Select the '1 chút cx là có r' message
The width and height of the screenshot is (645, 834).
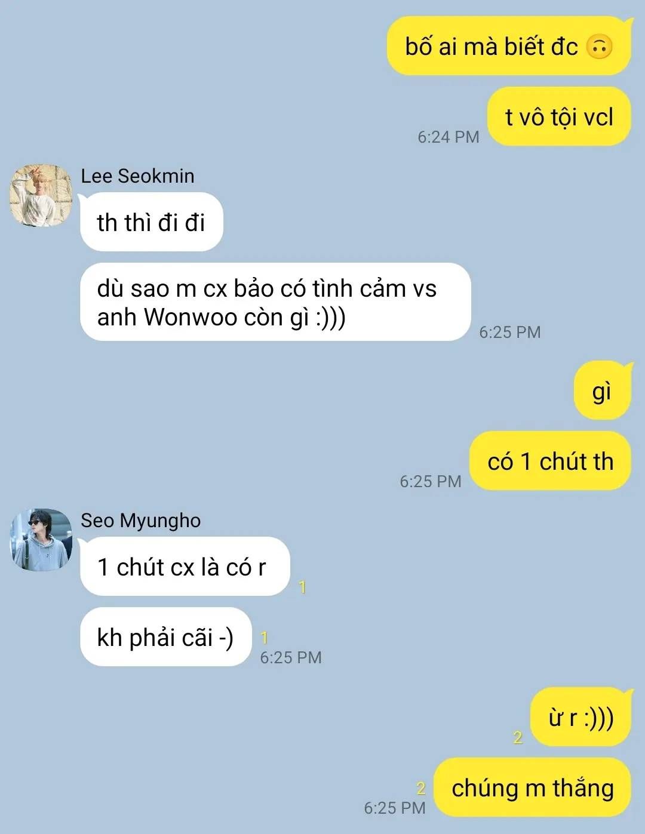tap(185, 567)
